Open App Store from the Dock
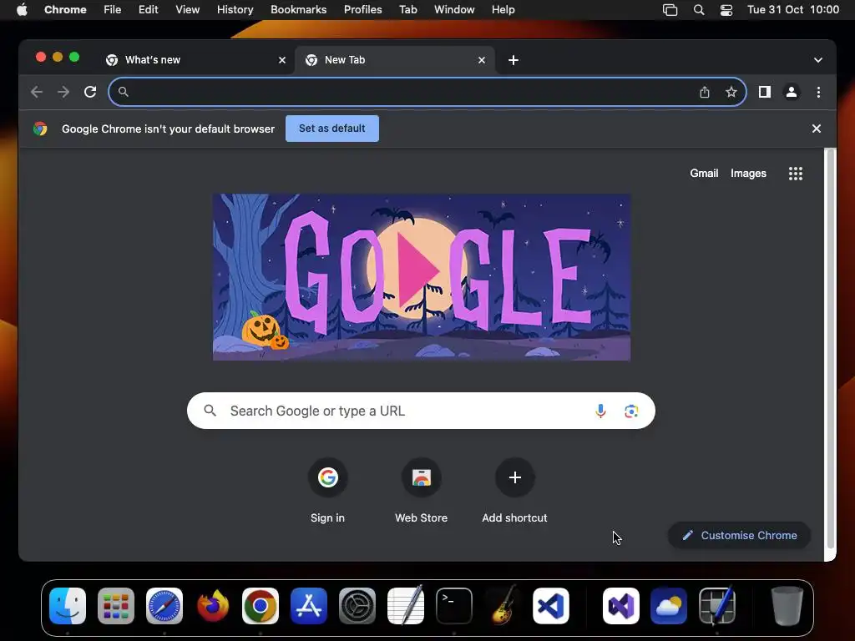 tap(309, 606)
